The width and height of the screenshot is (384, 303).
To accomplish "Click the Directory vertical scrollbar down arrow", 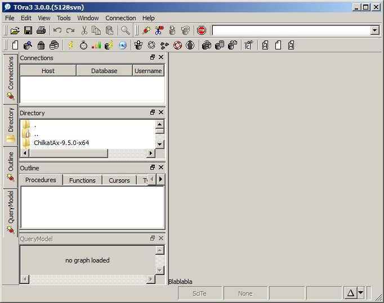I will coord(160,144).
